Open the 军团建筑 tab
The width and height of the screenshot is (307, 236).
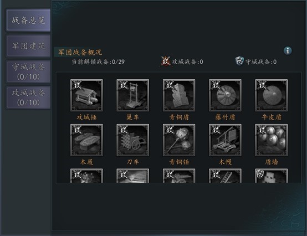(x=28, y=46)
